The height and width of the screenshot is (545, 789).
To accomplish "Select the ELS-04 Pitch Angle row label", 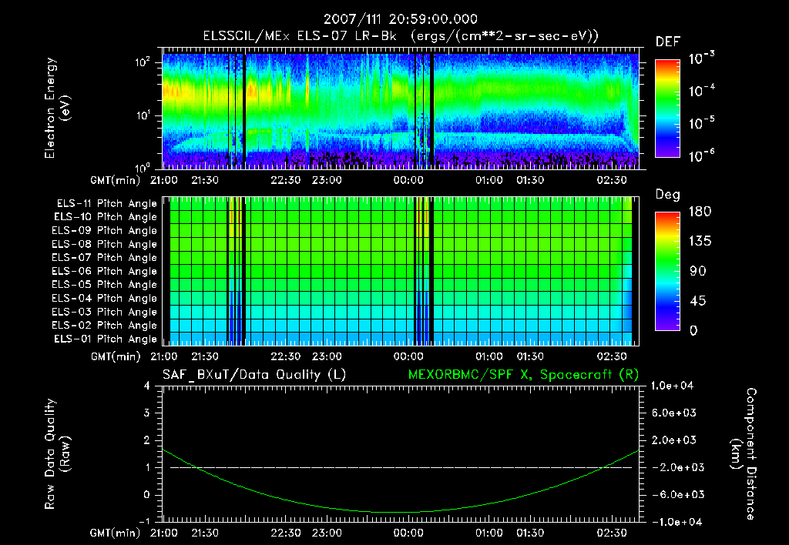I will tap(105, 299).
